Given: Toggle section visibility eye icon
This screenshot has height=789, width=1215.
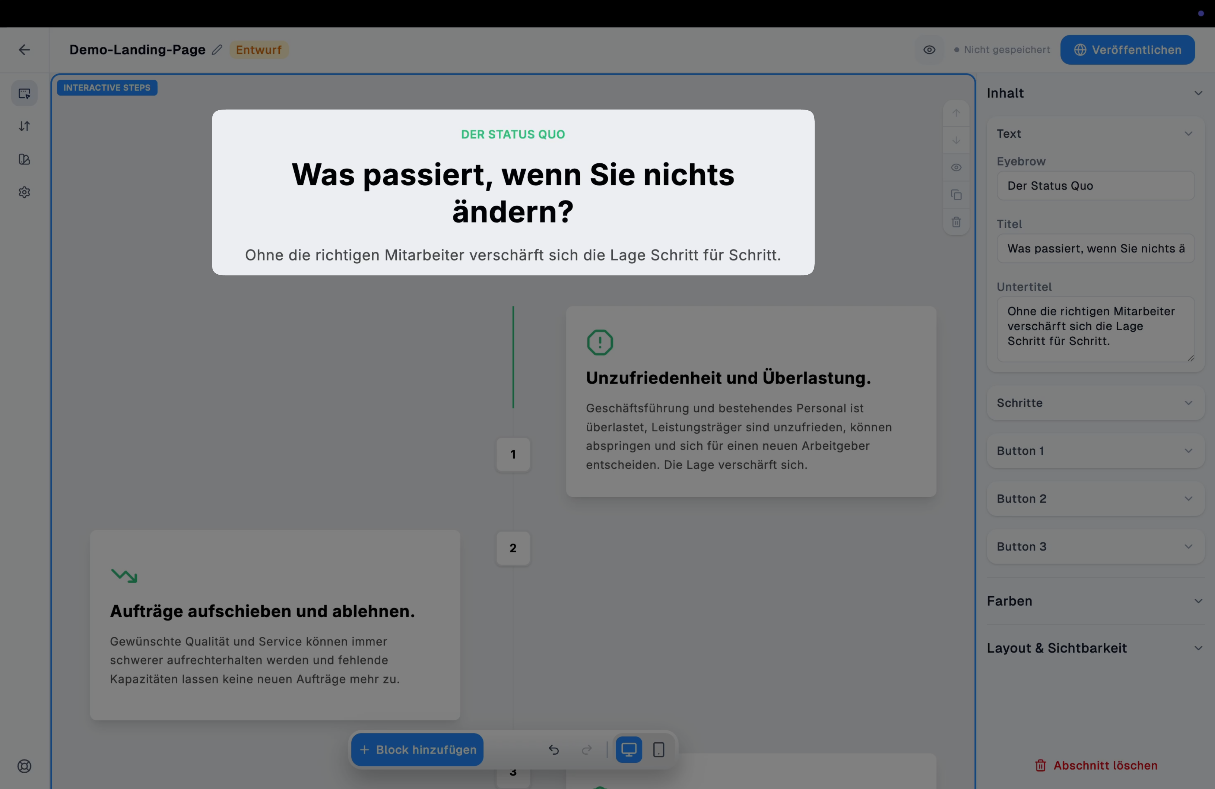Looking at the screenshot, I should [x=956, y=167].
